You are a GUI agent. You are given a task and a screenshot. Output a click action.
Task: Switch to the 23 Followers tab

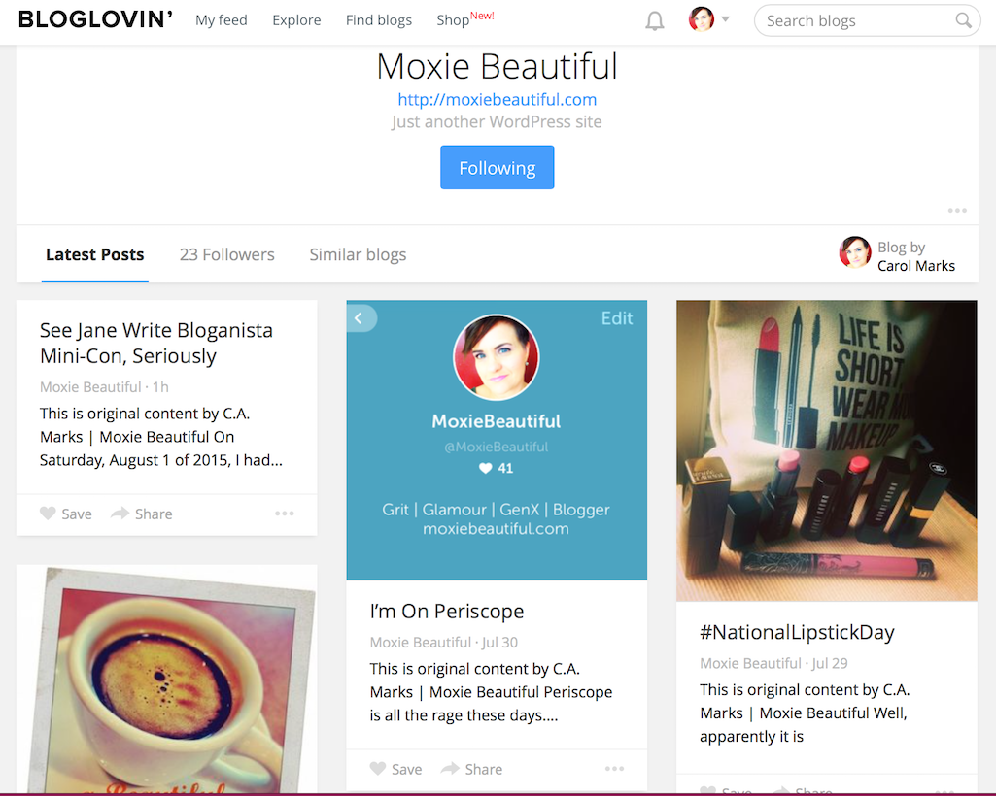point(226,254)
